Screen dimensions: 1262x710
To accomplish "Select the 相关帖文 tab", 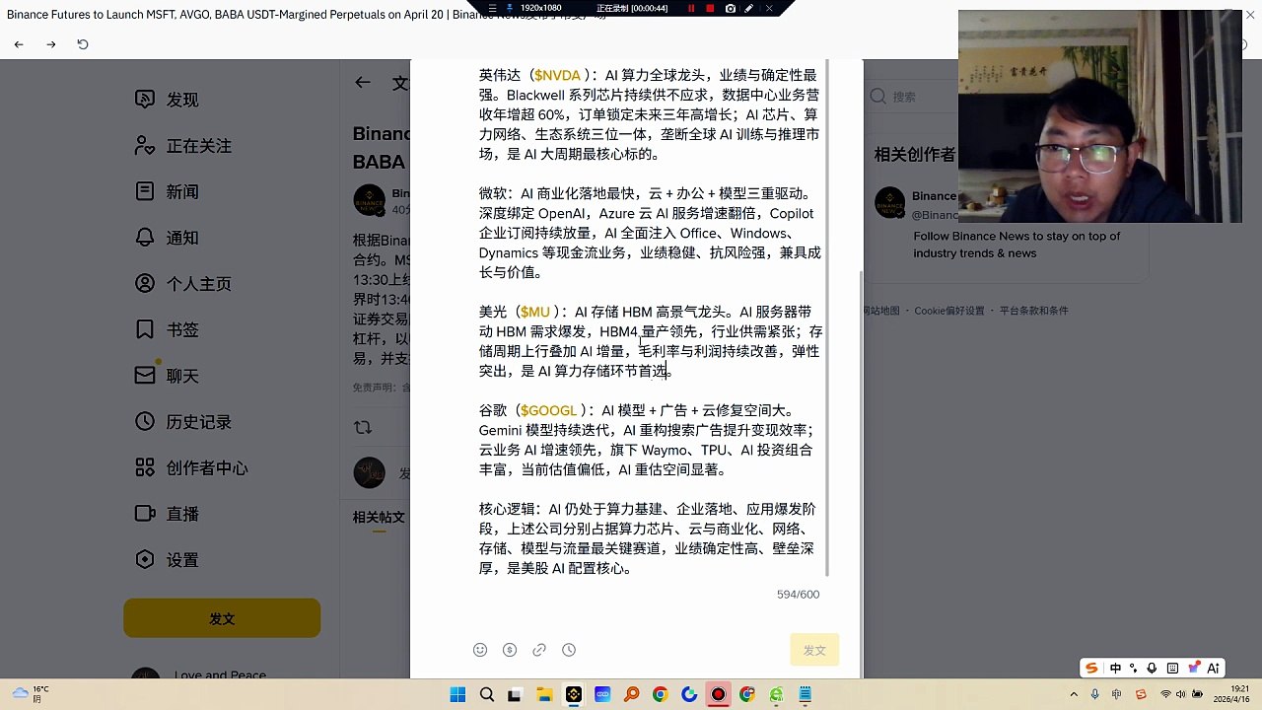I will coord(379,517).
